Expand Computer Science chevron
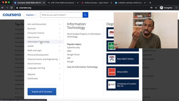The image size is (179, 101). click(60, 33)
